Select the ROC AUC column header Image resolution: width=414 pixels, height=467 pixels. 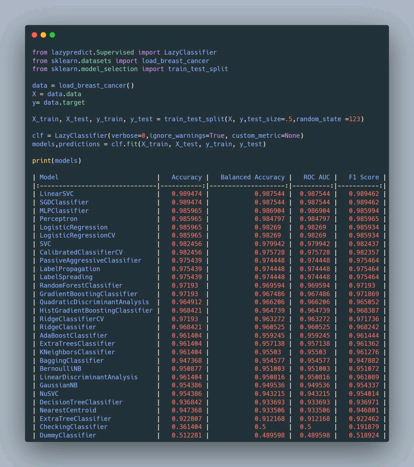point(316,177)
